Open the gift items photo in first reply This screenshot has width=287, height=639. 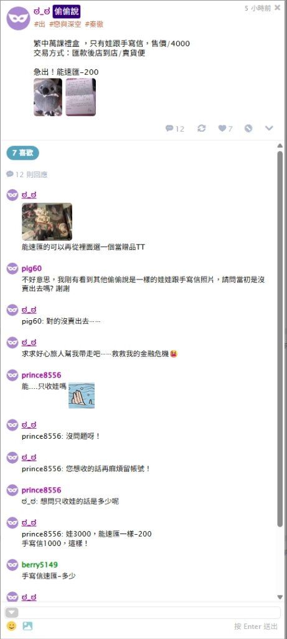[47, 222]
